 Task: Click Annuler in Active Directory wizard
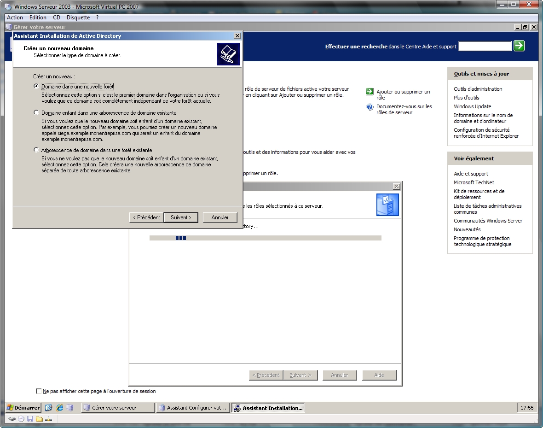click(x=220, y=217)
